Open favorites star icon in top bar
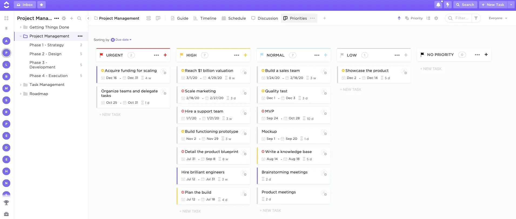The width and height of the screenshot is (516, 219). [x=41, y=5]
